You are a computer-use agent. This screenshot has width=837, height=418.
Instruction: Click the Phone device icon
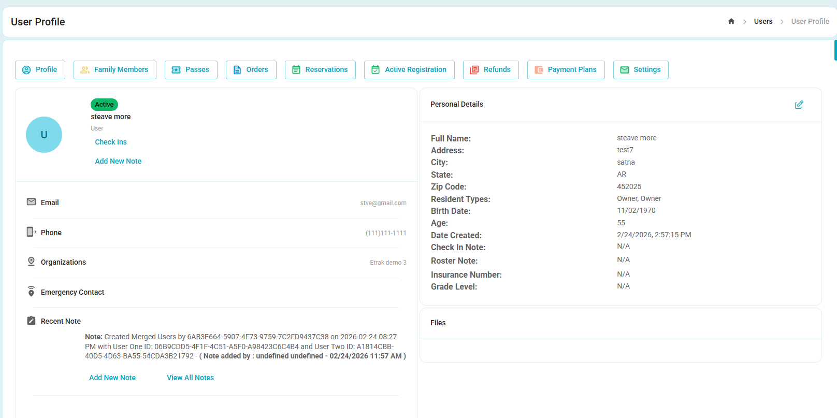[x=31, y=232]
